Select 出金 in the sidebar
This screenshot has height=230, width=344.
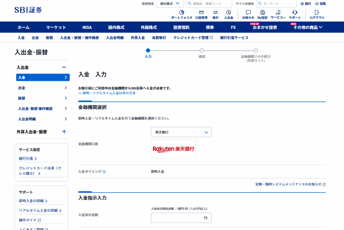pos(43,88)
